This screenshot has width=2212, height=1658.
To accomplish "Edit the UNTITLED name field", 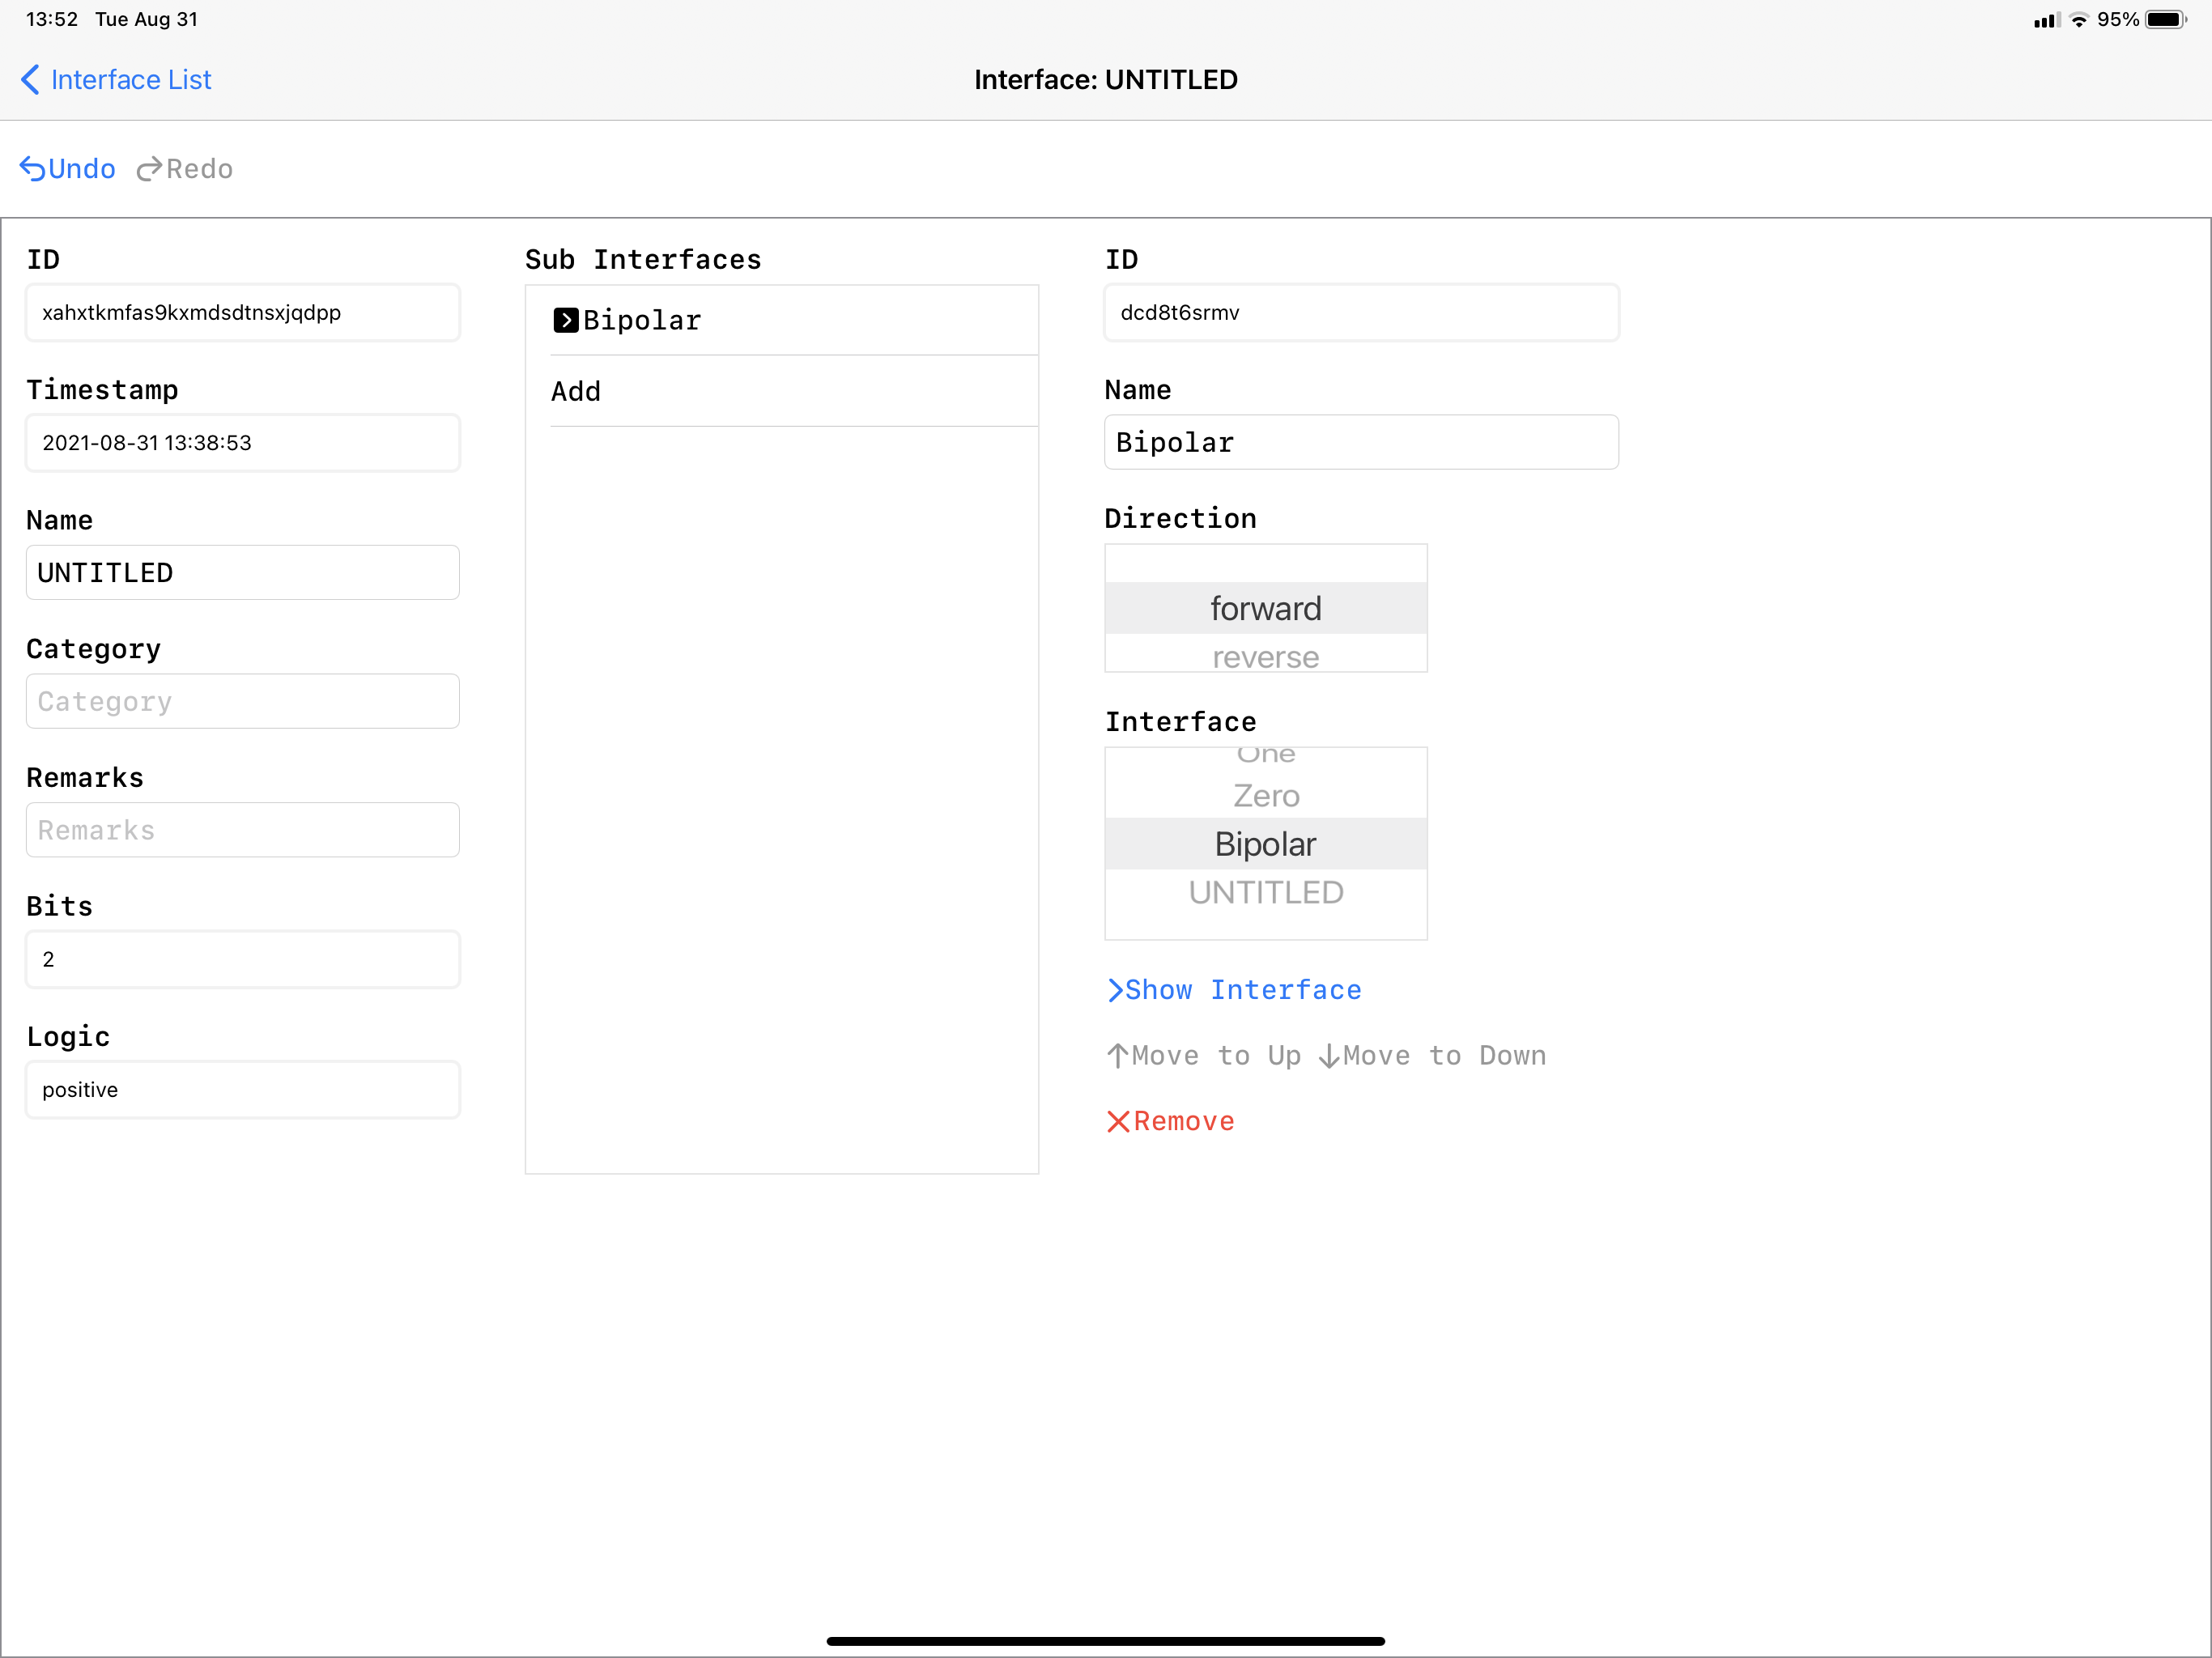I will tap(243, 573).
